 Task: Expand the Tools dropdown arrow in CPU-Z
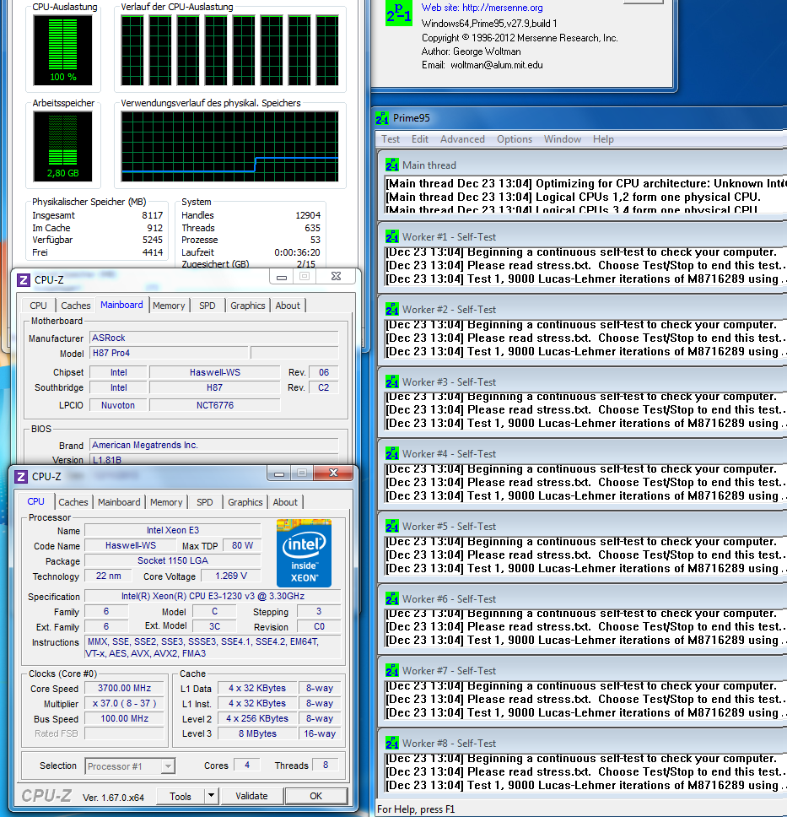pos(211,796)
